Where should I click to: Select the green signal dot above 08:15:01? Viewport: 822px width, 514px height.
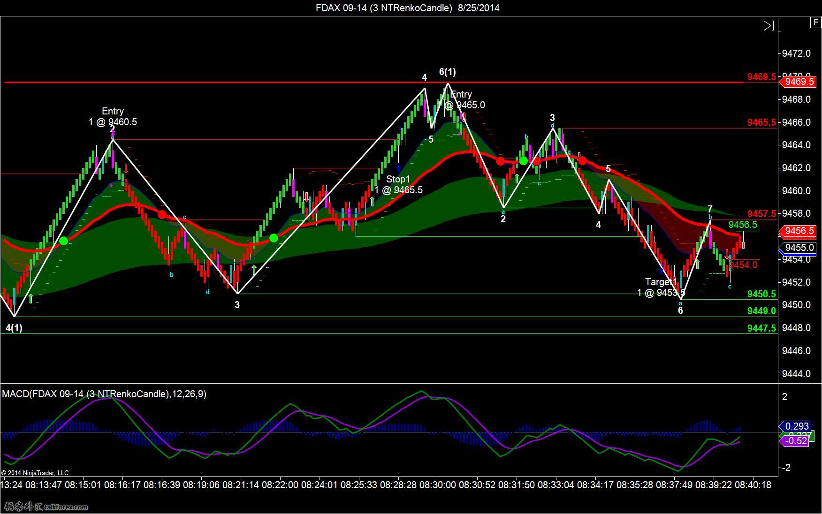(x=64, y=241)
